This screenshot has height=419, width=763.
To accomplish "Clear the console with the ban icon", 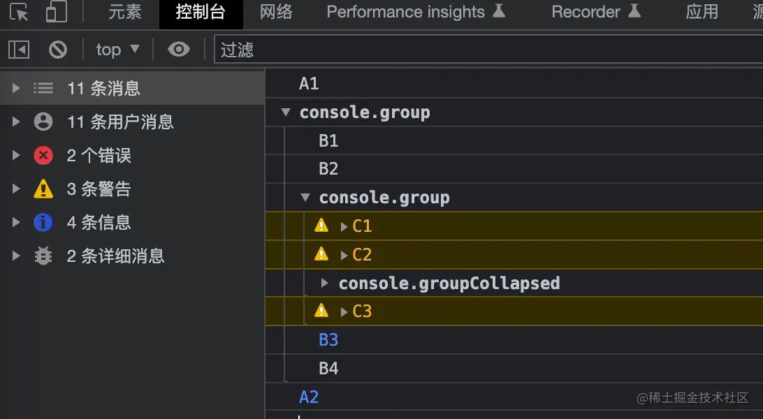I will (x=58, y=50).
